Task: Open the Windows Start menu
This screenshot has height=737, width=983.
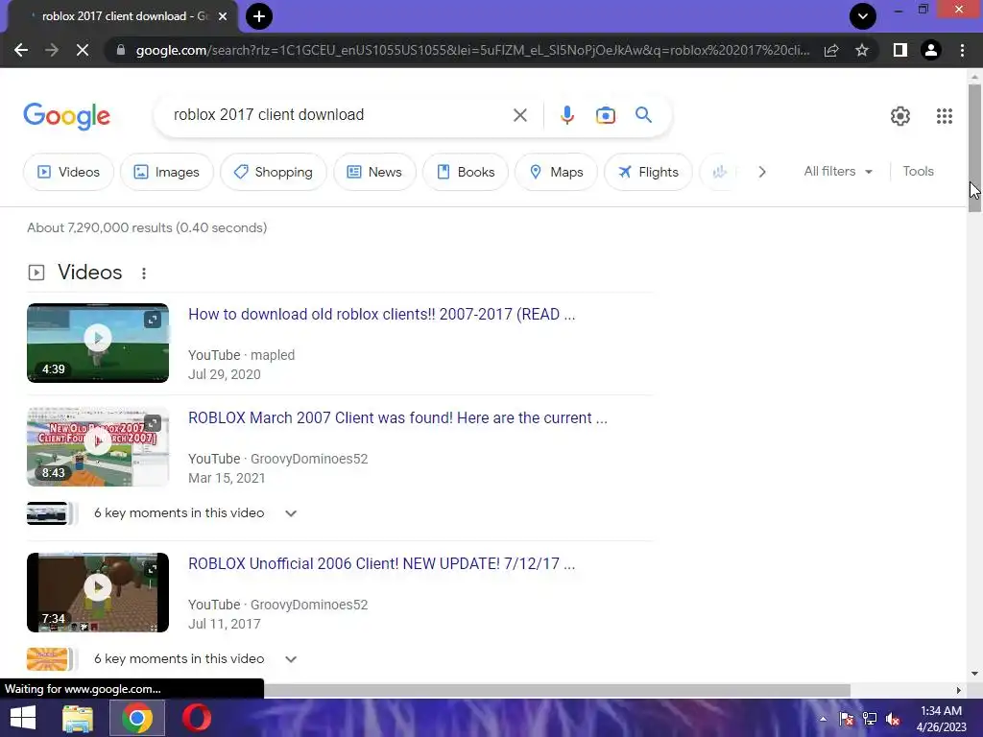Action: coord(23,718)
